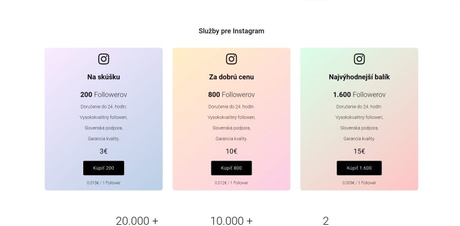This screenshot has width=460, height=226.
Task: Click the Na skúšku package title
Action: [x=104, y=77]
